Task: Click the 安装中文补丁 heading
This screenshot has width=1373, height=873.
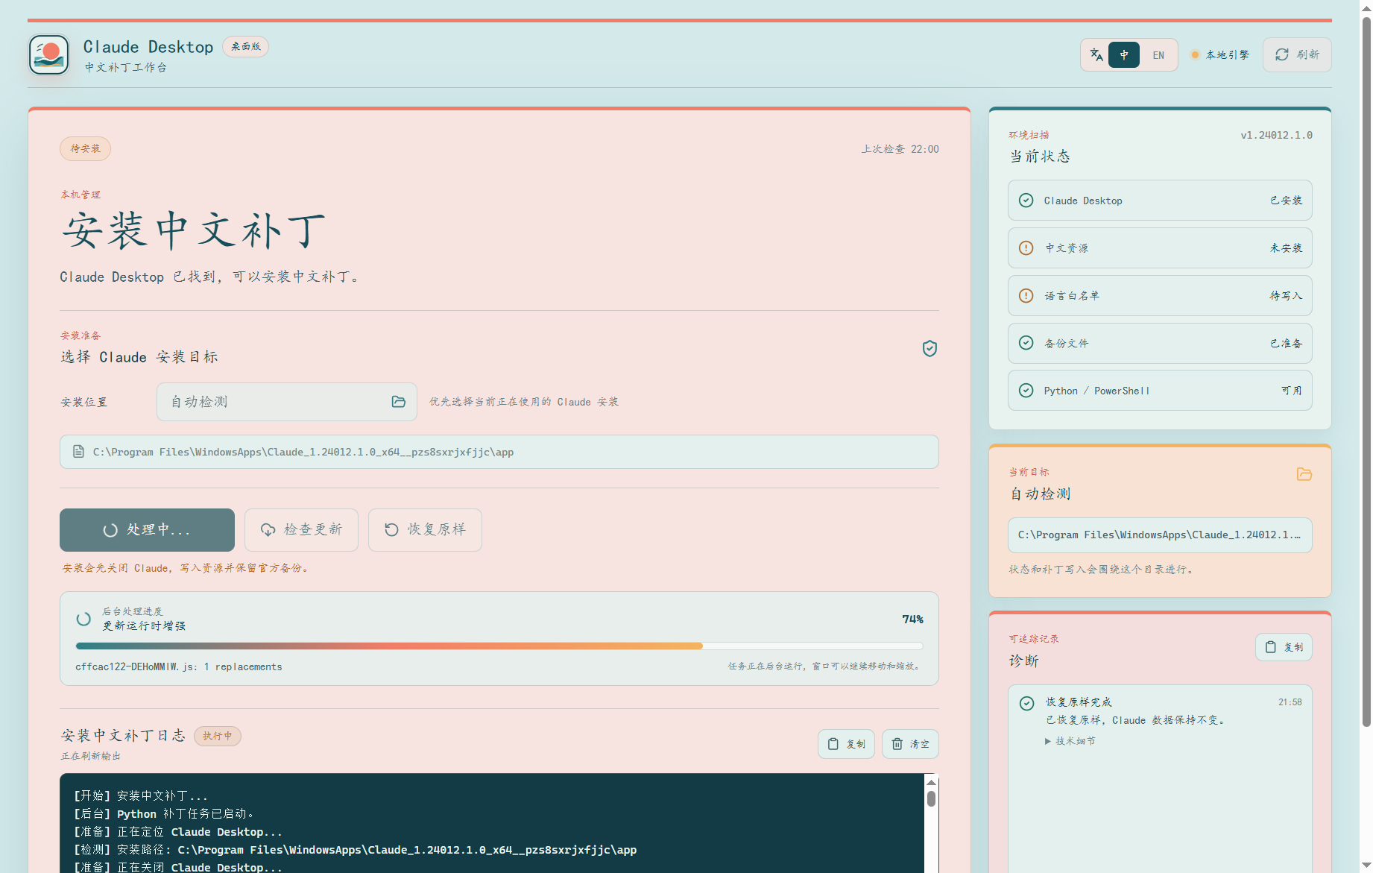Action: pyautogui.click(x=194, y=230)
